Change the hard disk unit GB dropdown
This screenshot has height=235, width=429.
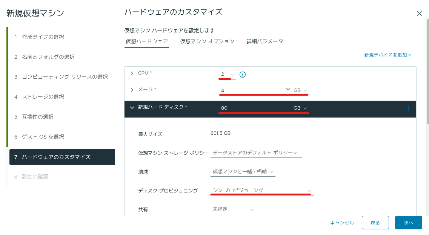300,108
